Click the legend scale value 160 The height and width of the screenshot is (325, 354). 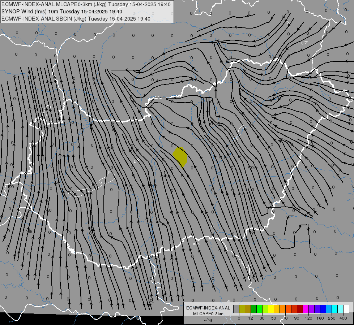pos(320,318)
